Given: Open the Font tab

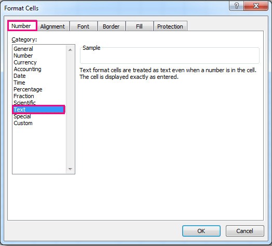Looking at the screenshot, I should pos(83,26).
